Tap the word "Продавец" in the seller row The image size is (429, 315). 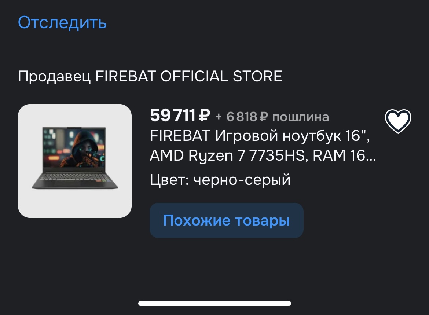pos(54,76)
